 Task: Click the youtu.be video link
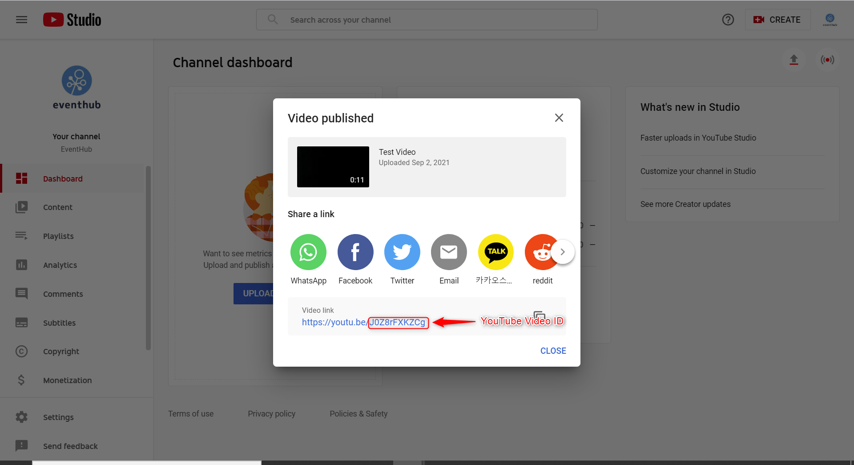point(363,322)
